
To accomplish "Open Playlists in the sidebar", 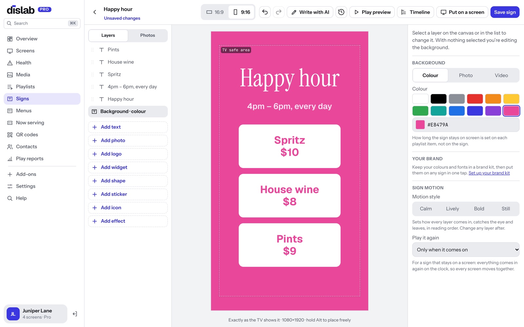I will pos(42,87).
